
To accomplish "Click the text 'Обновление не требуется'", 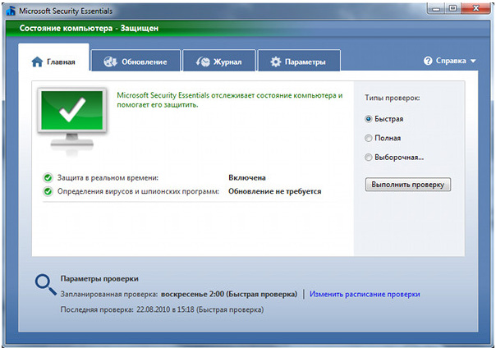I will pos(275,191).
